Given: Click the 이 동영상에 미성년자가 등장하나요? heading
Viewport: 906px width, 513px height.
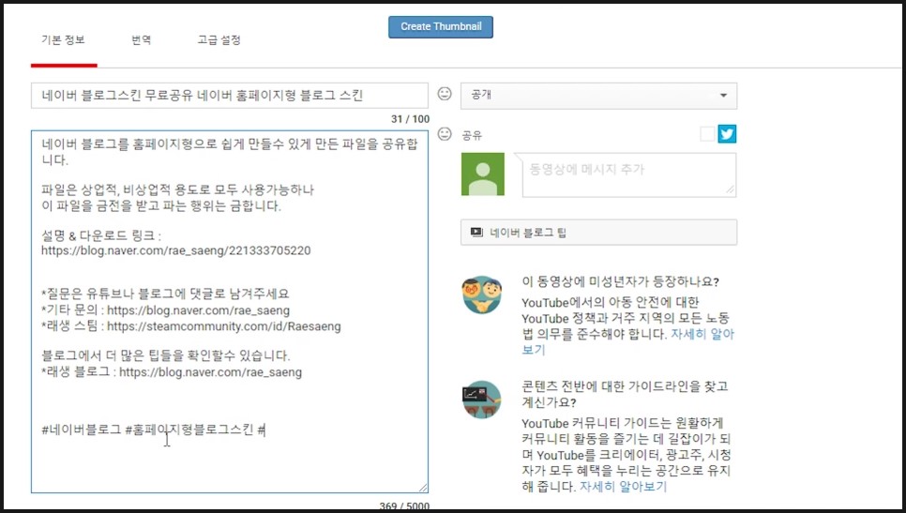Looking at the screenshot, I should (x=620, y=282).
